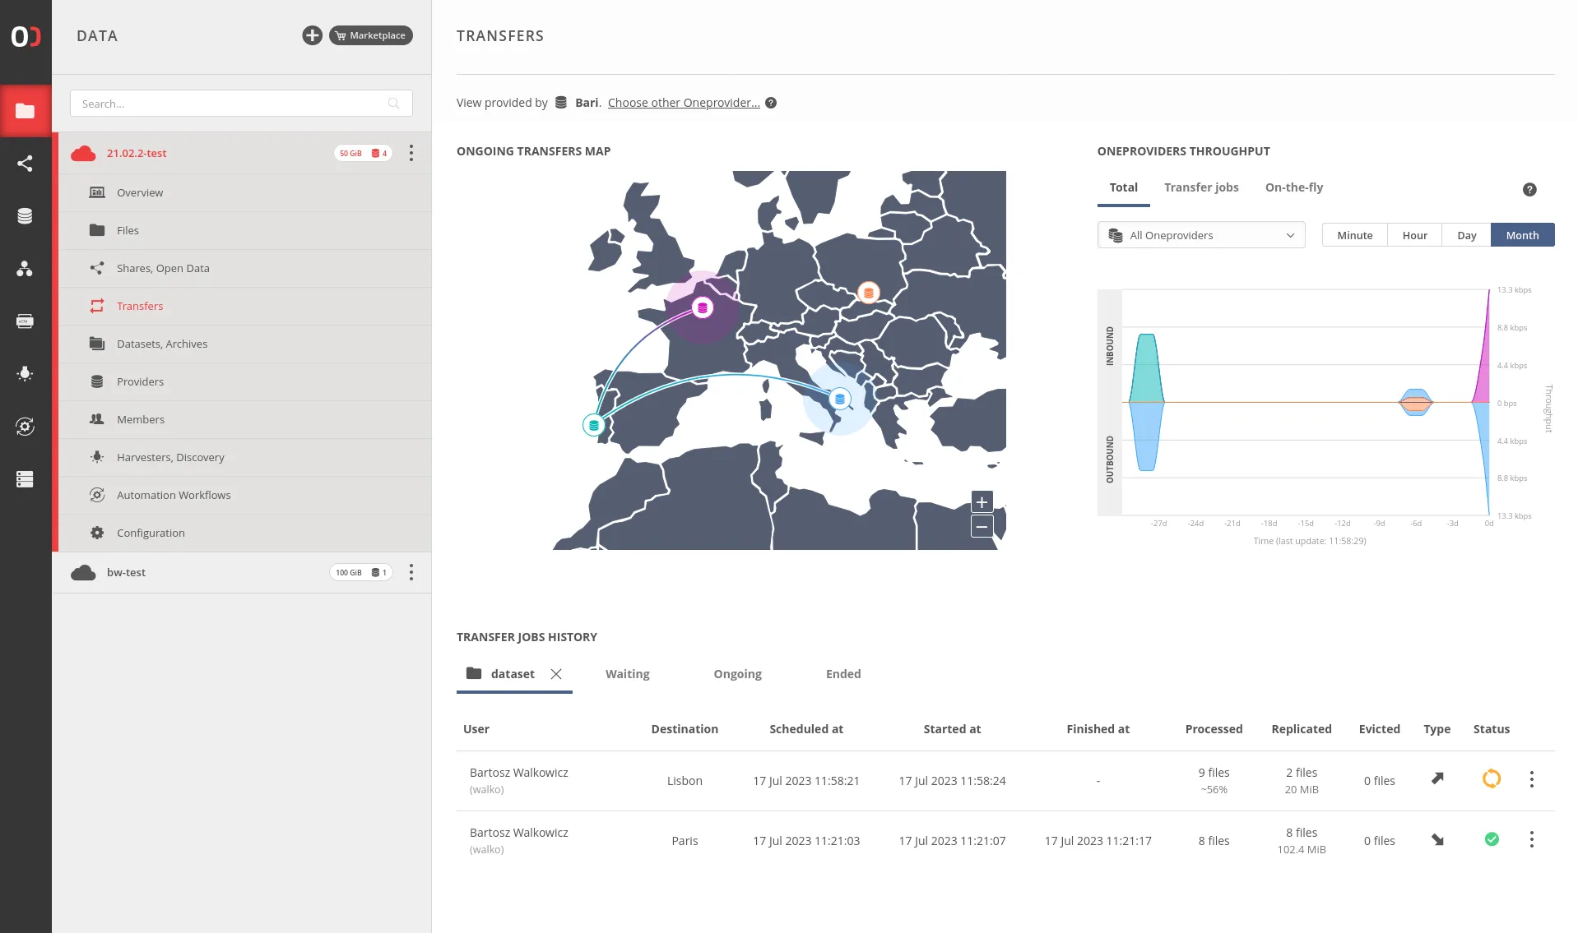Set throughput time unit to Hour

point(1414,235)
